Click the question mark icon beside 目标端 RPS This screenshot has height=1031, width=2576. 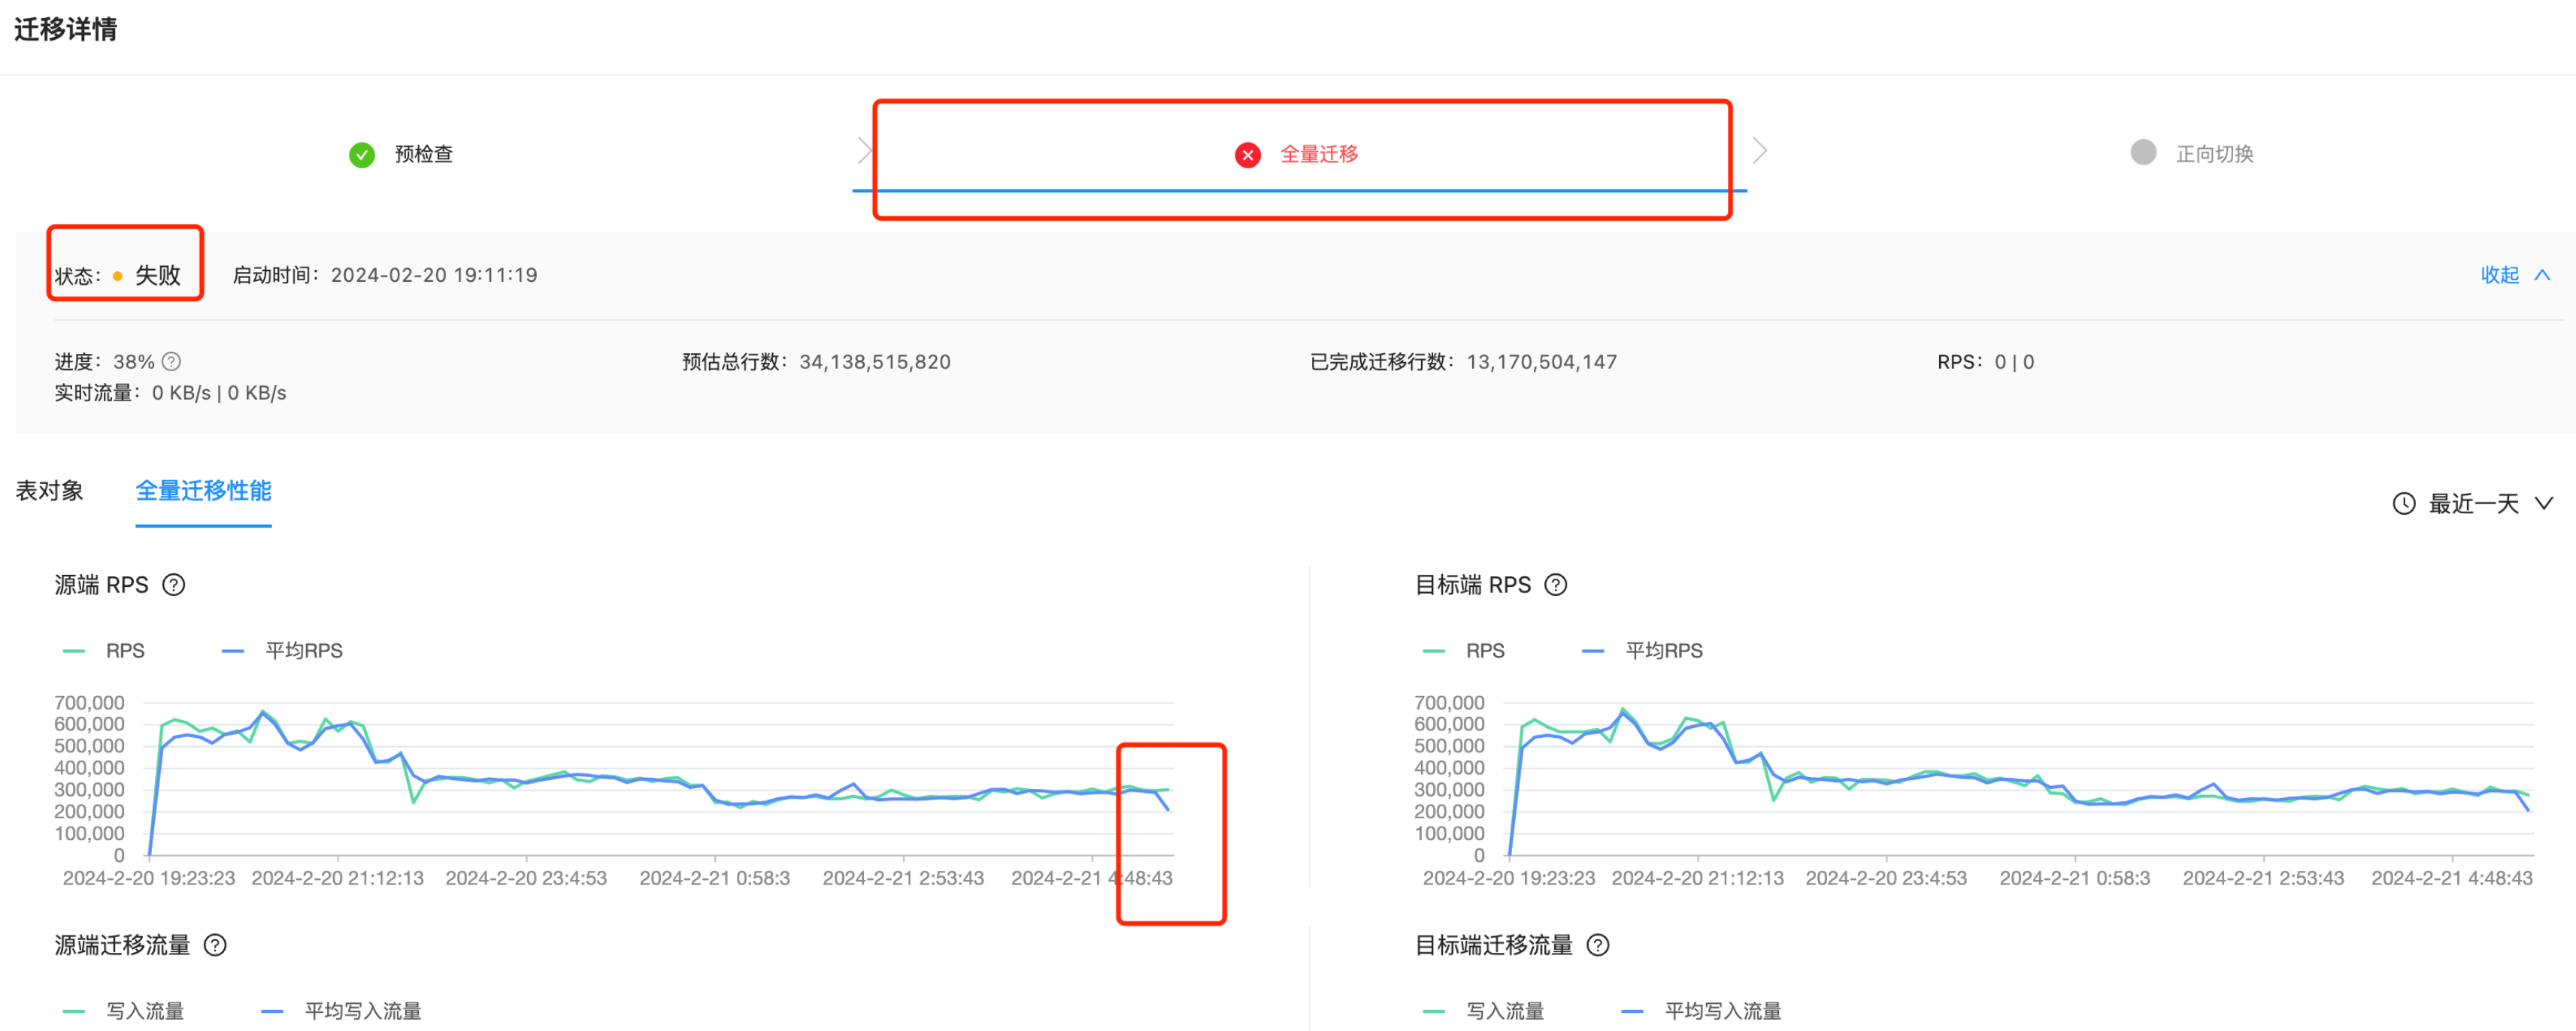pyautogui.click(x=1557, y=585)
